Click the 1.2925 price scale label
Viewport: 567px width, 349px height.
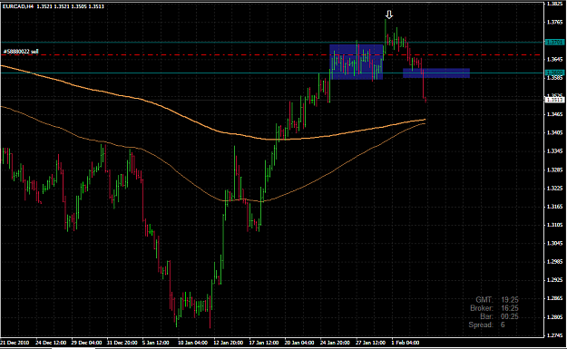click(554, 279)
